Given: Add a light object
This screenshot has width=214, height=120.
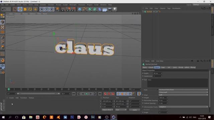Looking at the screenshot, I should coord(115,9).
